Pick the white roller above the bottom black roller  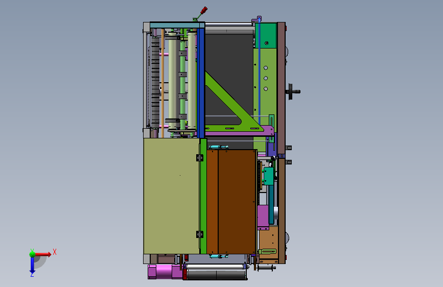216,267
